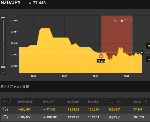Click the 13:25:04 judgment time cell
This screenshot has height=122, width=150.
coord(94,109)
